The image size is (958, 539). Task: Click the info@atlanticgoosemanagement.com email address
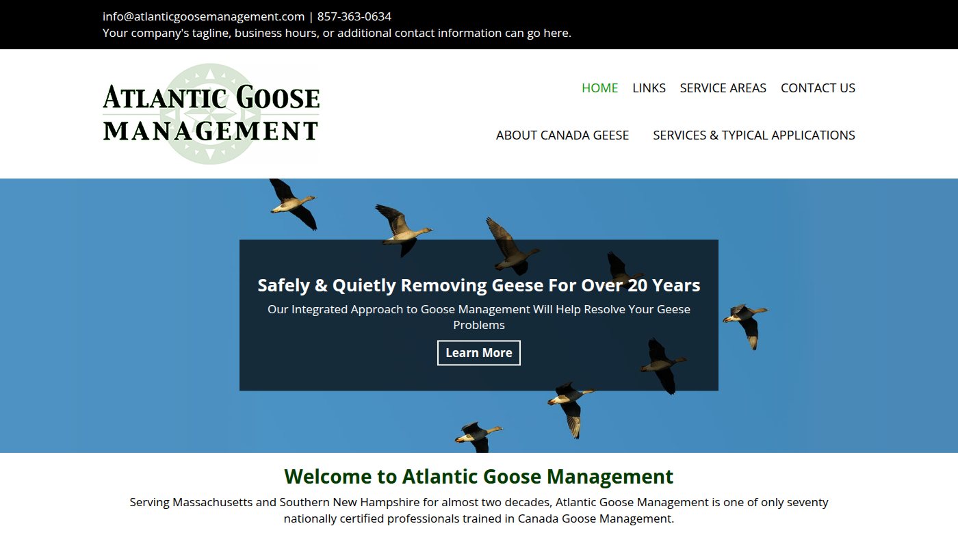pos(203,16)
